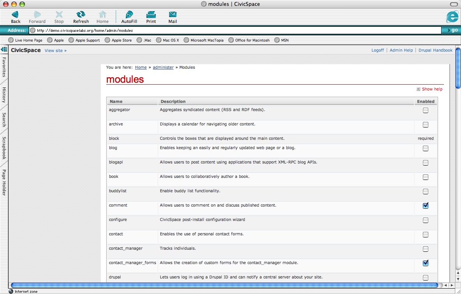Open the Favorites side tab
This screenshot has height=294, width=461.
coord(4,67)
